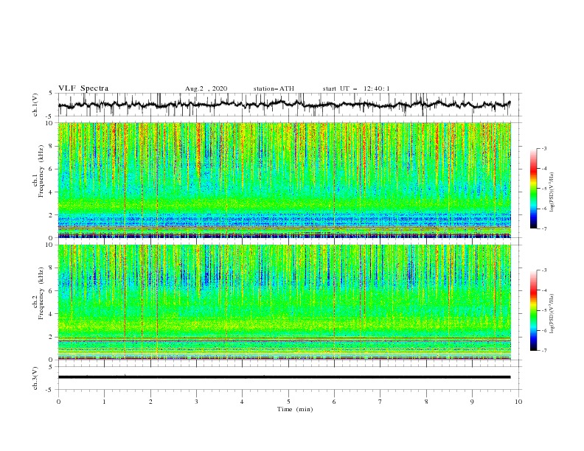Click the "-7" label on ch.1 colorbar
Screen dimensions: 584x451
[544, 229]
